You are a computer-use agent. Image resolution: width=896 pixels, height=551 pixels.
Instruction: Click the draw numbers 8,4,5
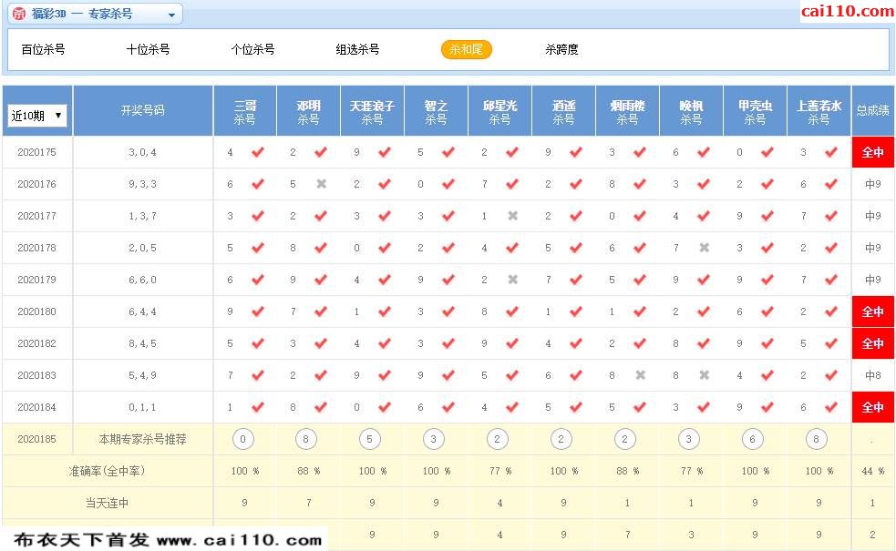[142, 343]
